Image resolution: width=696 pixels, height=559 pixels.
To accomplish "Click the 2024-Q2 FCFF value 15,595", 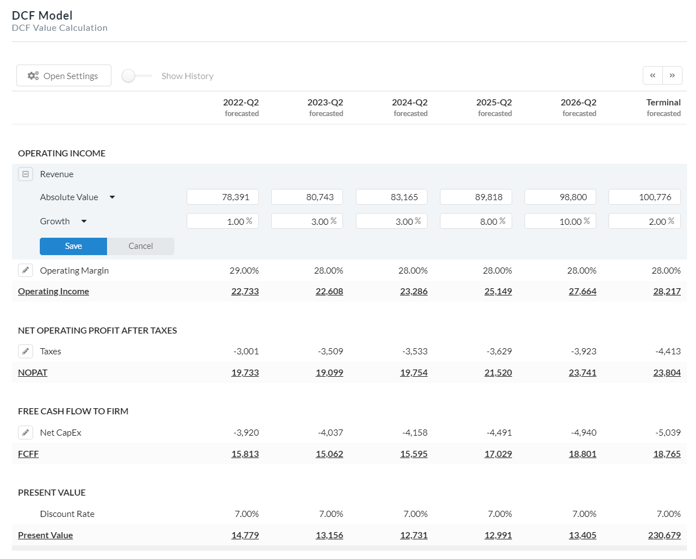I will click(x=414, y=454).
